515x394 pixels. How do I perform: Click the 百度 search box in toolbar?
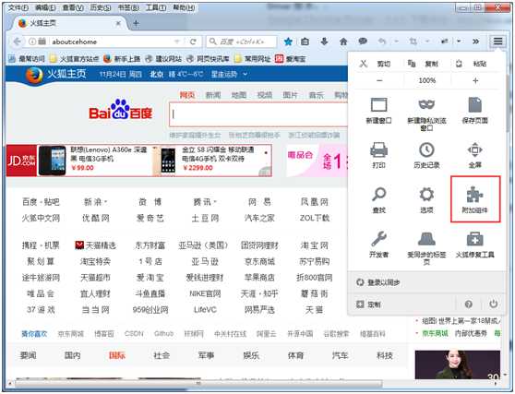(x=242, y=42)
